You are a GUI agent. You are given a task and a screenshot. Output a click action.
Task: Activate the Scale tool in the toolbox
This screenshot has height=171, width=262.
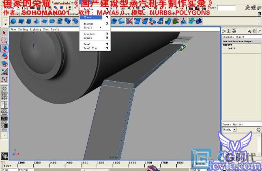pyautogui.click(x=4, y=64)
